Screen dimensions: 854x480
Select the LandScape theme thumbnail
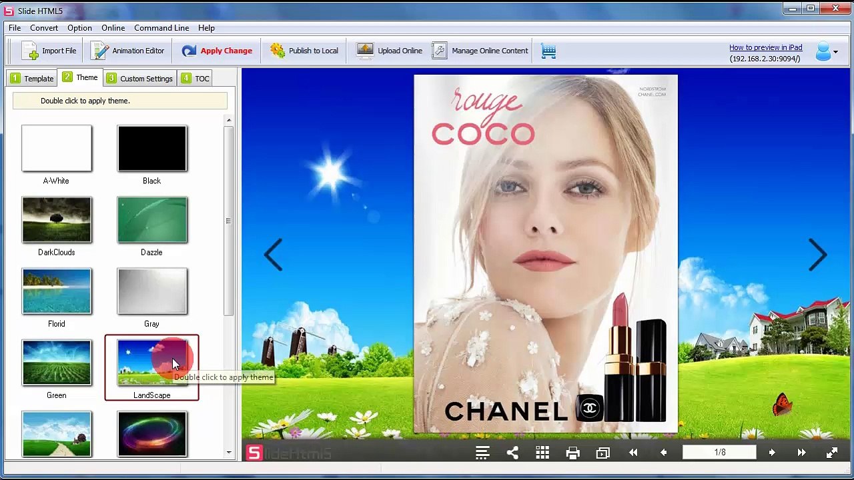coord(152,363)
